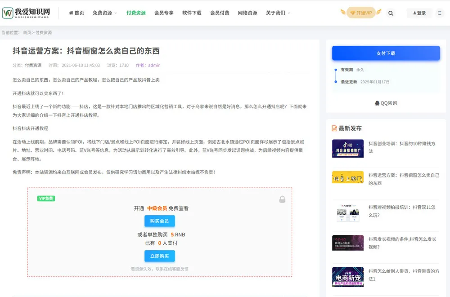This screenshot has width=450, height=297.
Task: Open thumbnail for 抖音创业培训 article
Action: tap(348, 148)
